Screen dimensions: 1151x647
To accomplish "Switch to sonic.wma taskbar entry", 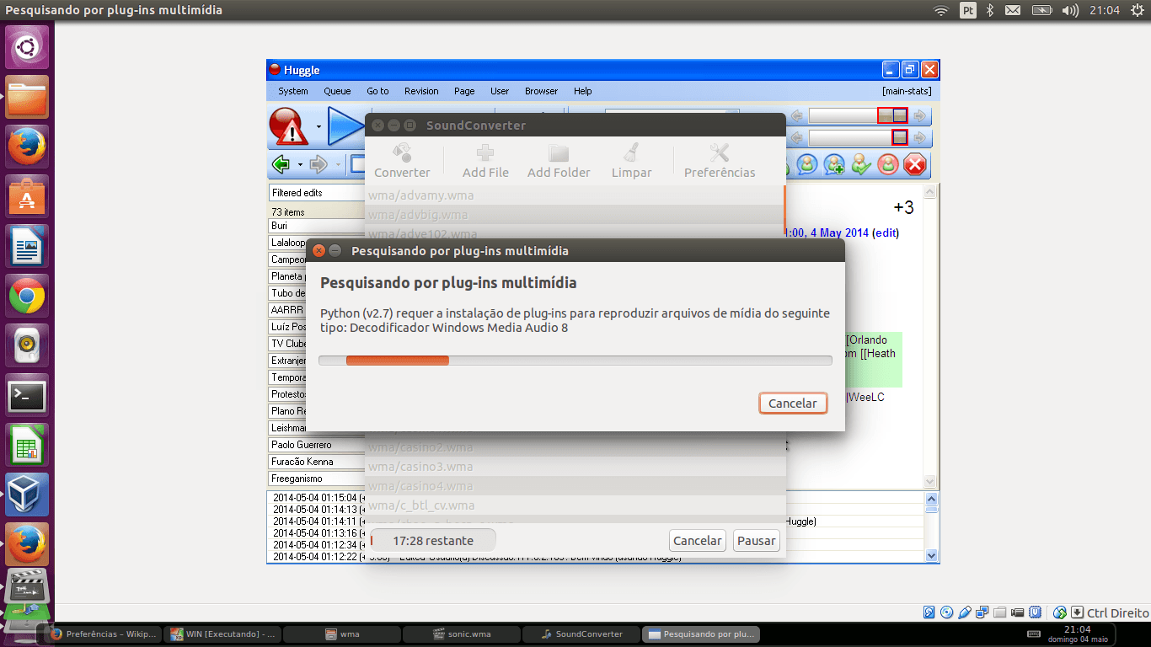I will (x=460, y=634).
